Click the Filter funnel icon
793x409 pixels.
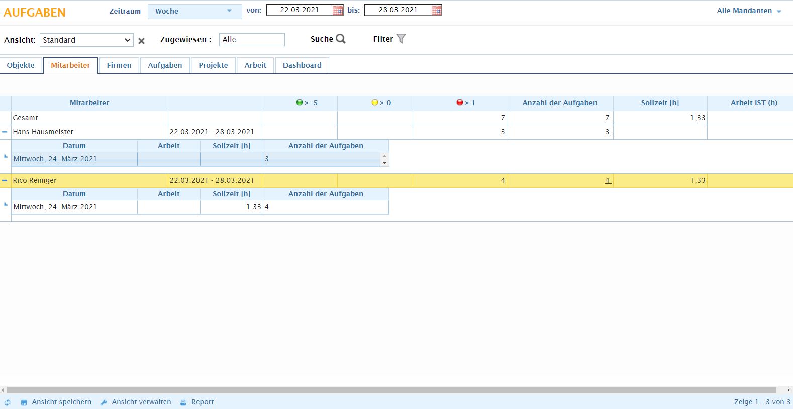(x=401, y=39)
